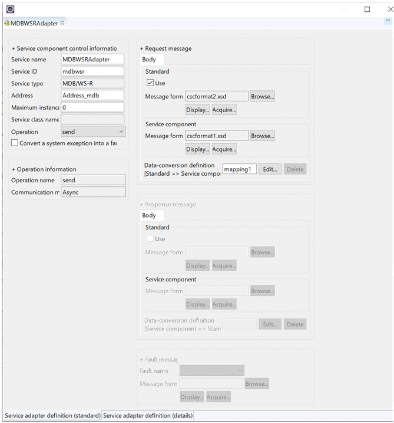This screenshot has height=423, width=394.
Task: Click the application icon in title bar
Action: coord(10,9)
